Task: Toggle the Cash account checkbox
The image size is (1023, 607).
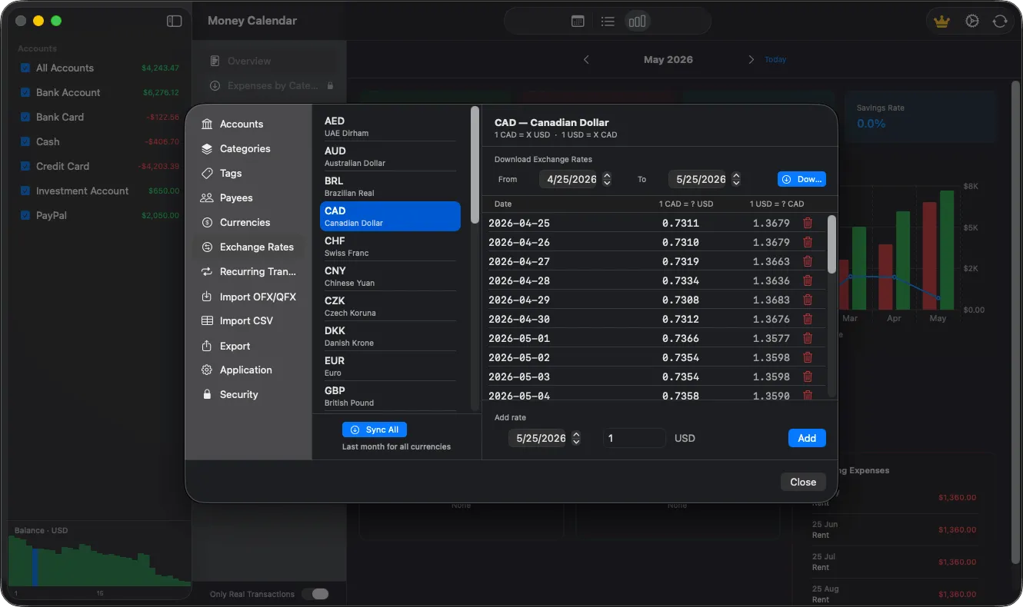Action: [x=25, y=141]
